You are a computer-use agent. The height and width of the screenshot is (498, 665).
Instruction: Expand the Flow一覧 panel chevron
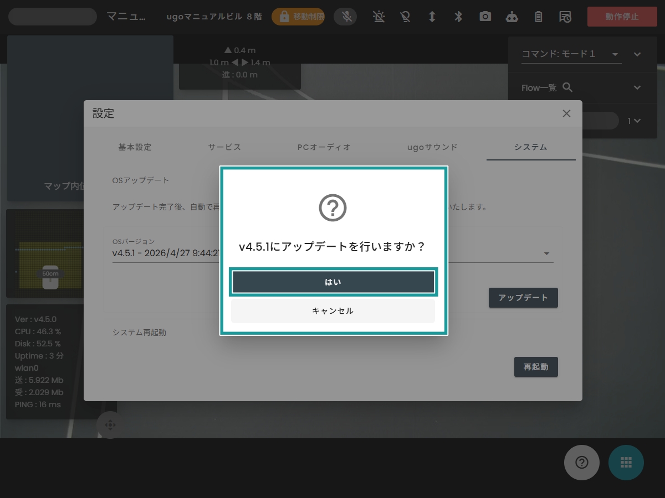[x=637, y=87]
